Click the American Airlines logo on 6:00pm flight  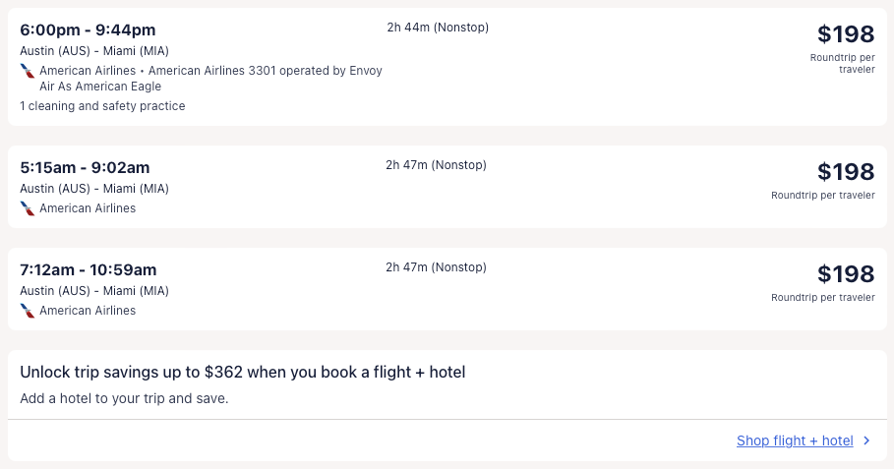[28, 71]
